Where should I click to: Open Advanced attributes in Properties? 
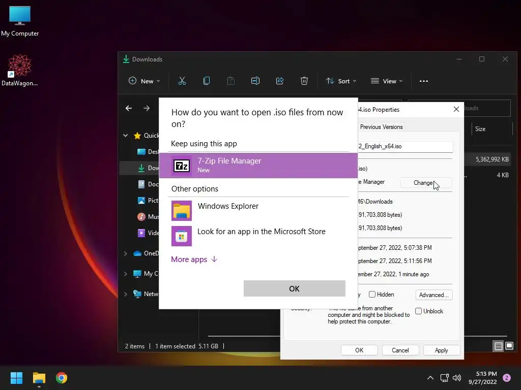(434, 295)
